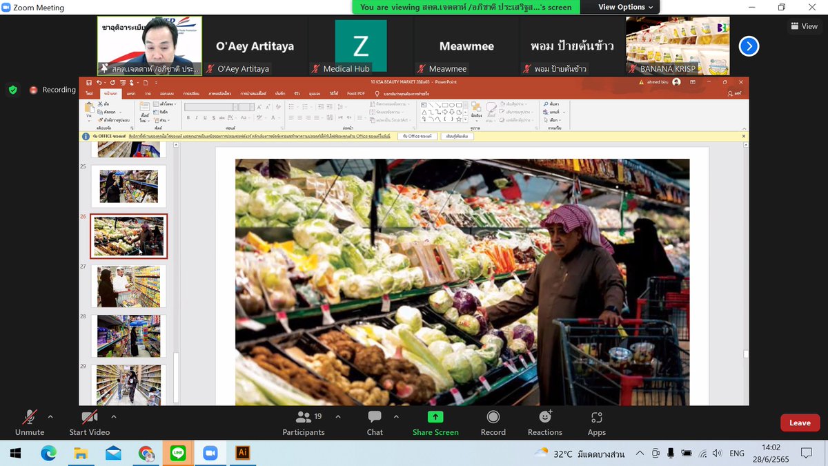Screen dimensions: 828x466
Task: Expand audio options arrow next to Unmute
Action: [50, 416]
